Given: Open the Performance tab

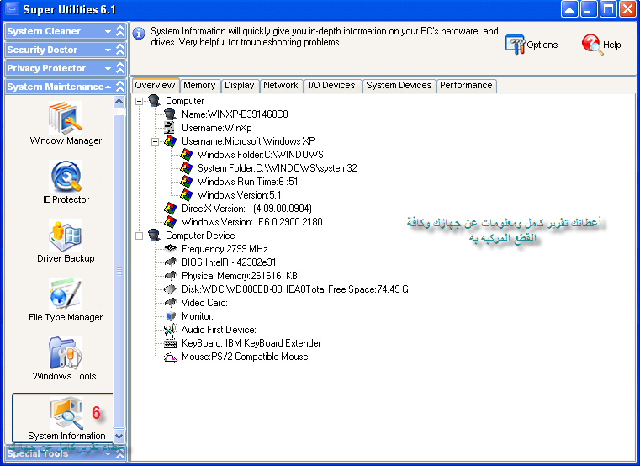Looking at the screenshot, I should point(466,85).
